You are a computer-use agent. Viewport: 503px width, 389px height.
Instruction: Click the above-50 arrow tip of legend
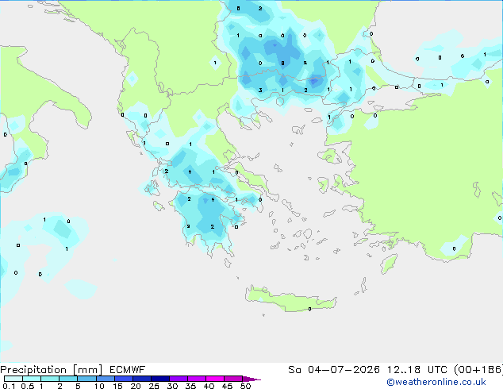(x=251, y=379)
